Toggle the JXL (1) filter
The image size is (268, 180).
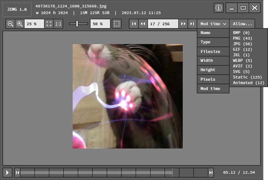click(241, 55)
